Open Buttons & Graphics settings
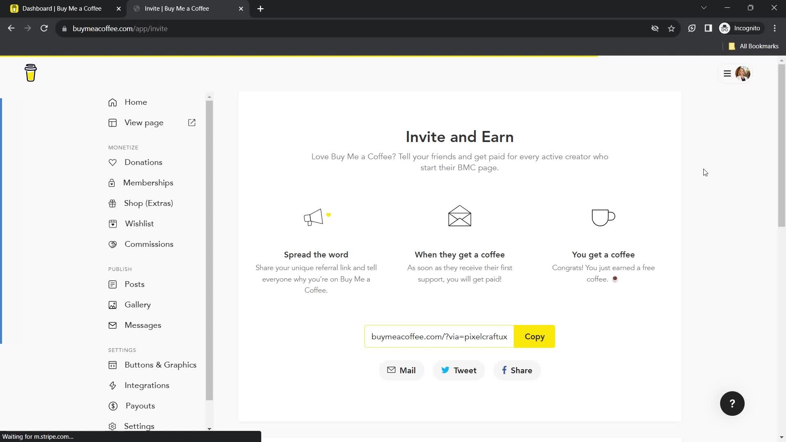This screenshot has height=442, width=786. click(160, 365)
